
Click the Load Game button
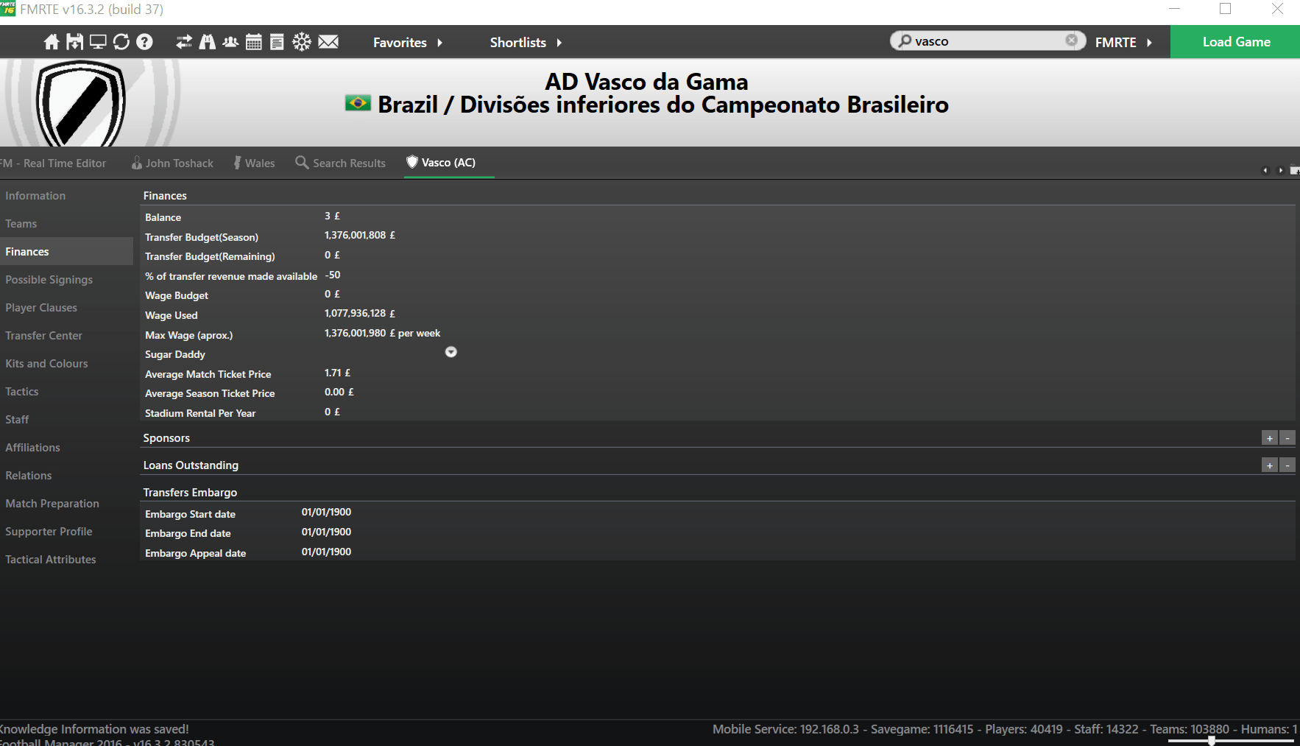pos(1236,42)
